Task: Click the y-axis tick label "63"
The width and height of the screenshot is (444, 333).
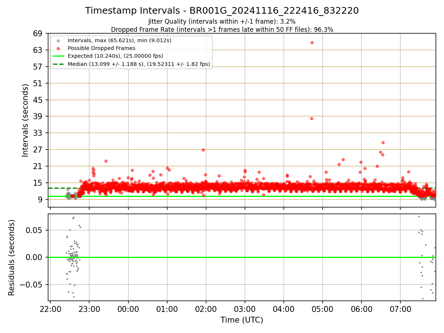Action: (x=38, y=50)
